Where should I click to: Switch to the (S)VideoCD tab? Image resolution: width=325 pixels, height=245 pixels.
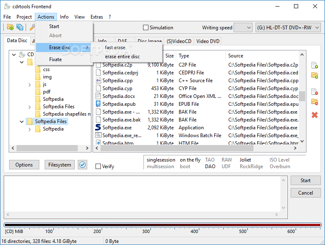click(179, 41)
